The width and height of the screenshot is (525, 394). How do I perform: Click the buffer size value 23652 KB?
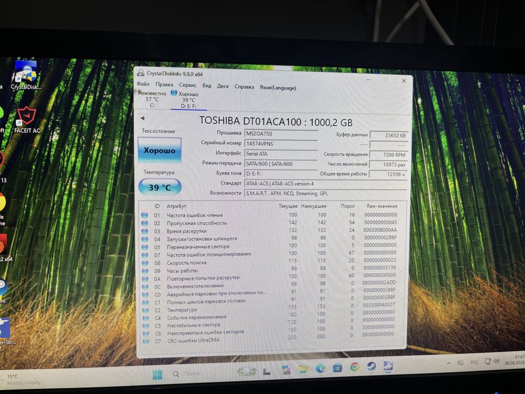(389, 135)
